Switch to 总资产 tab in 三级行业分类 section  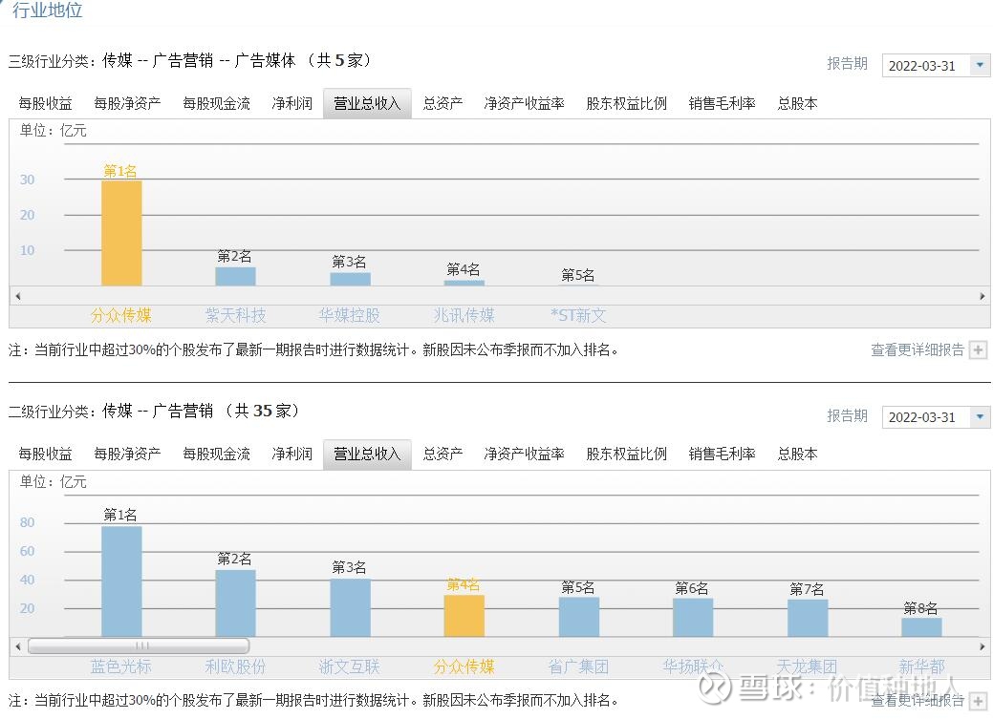[443, 103]
